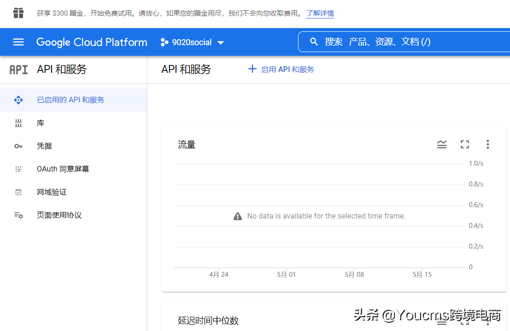Click the enabled APIs diamond icon
This screenshot has height=331, width=510.
(x=18, y=100)
